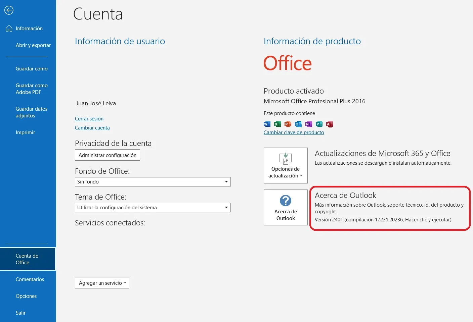
Task: Select Imprimir in the sidebar
Action: pyautogui.click(x=25, y=132)
